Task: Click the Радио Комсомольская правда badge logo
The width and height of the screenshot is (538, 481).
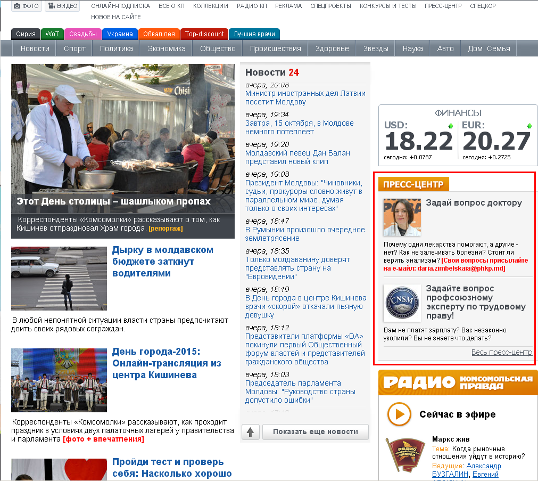Action: [x=405, y=455]
